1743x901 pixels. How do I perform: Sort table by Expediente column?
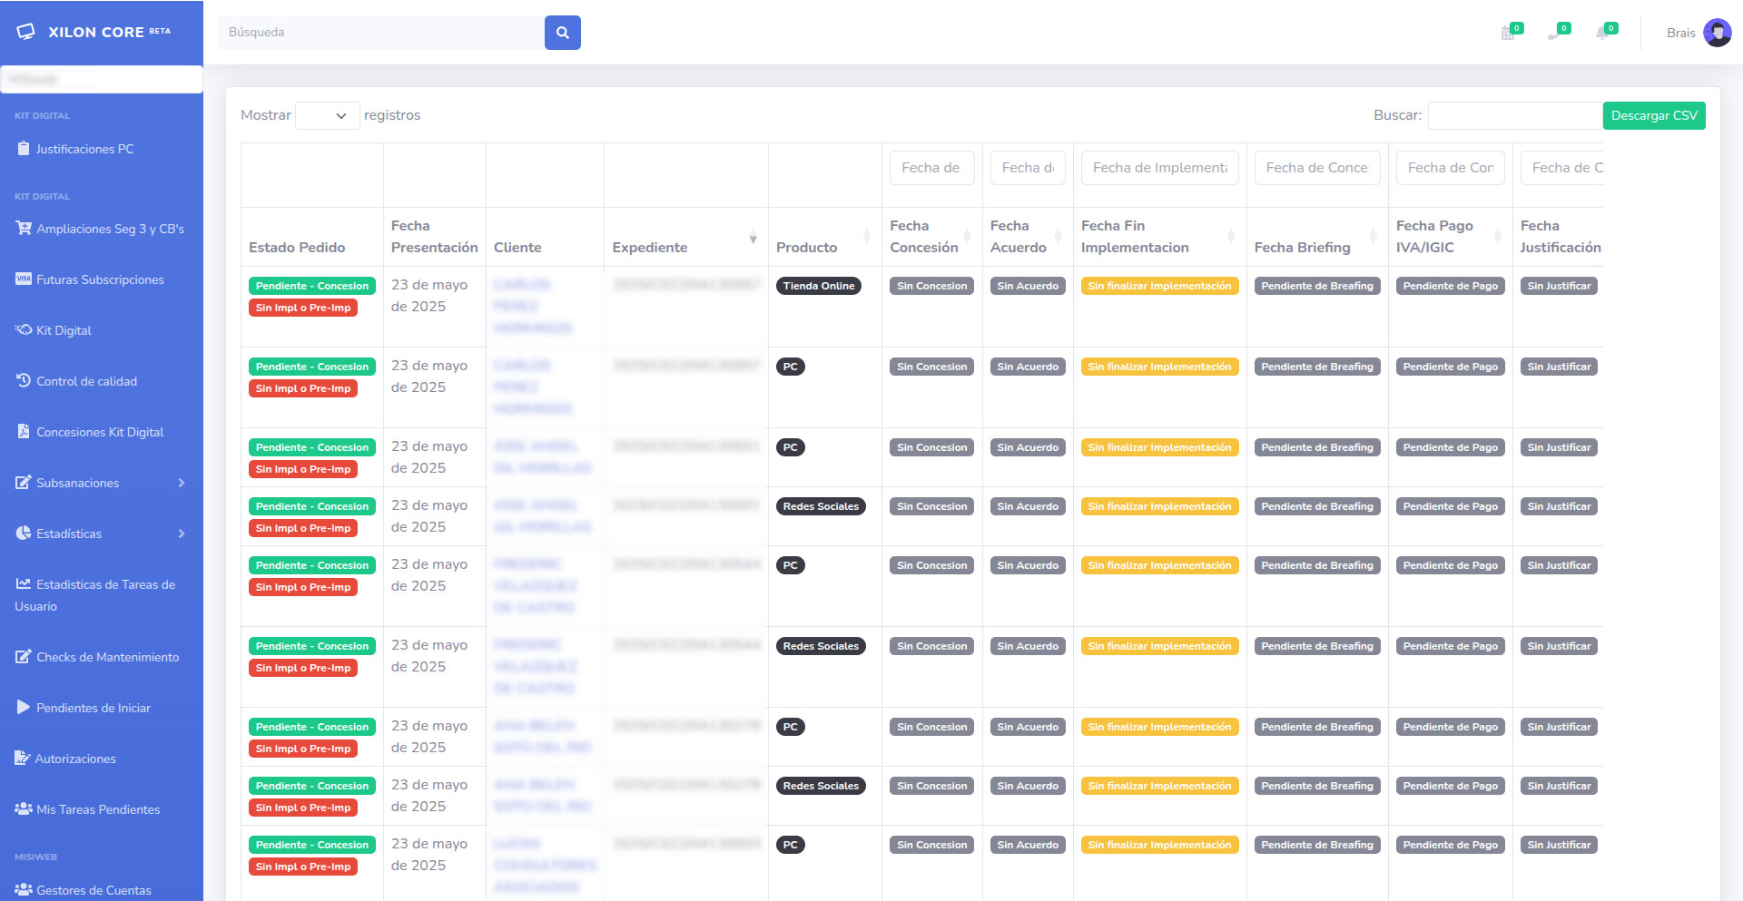[753, 239]
